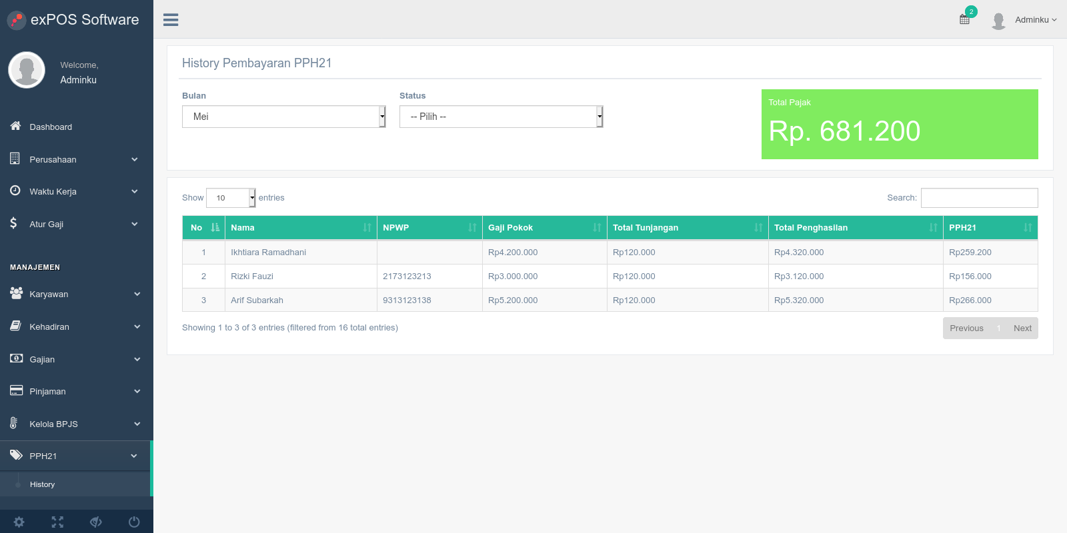Open the calendar notifications icon
This screenshot has width=1067, height=533.
pos(964,19)
